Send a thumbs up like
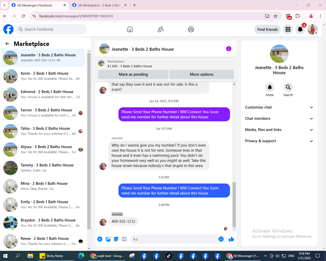326x261 pixels. 231,239
